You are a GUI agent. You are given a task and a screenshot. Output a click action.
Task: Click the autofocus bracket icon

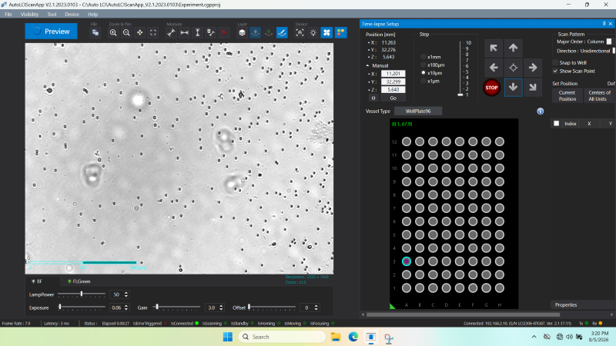pyautogui.click(x=300, y=32)
